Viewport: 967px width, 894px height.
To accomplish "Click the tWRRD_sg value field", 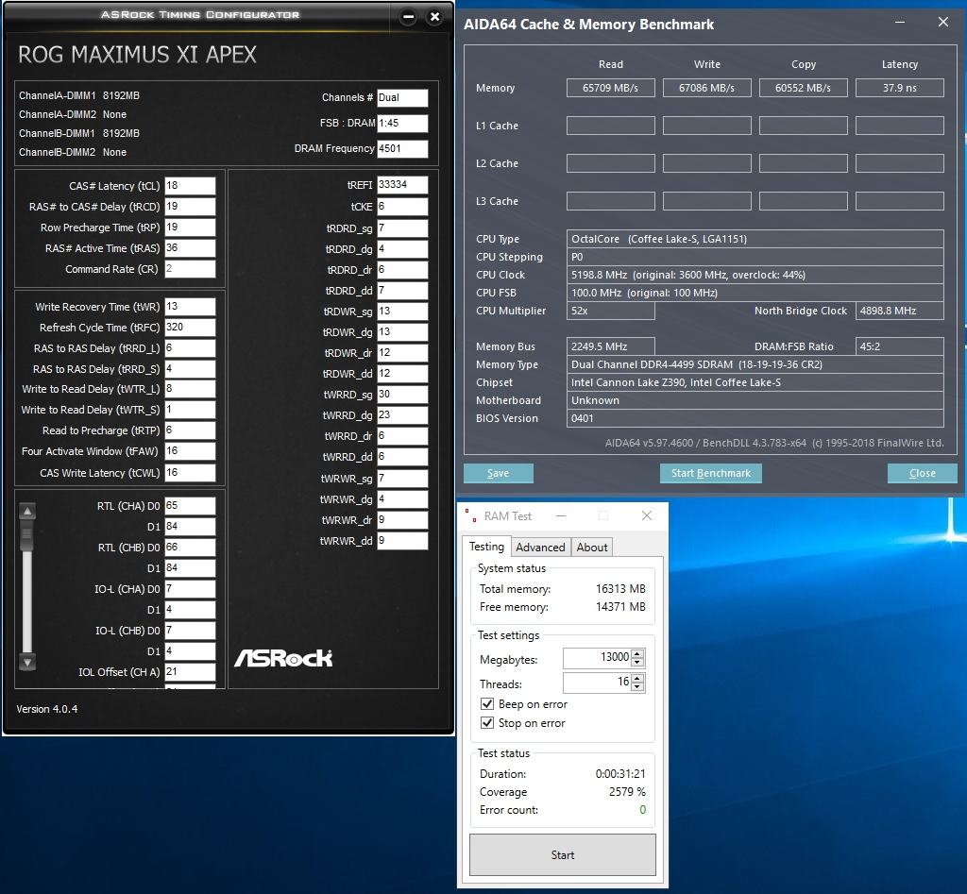I will 402,395.
